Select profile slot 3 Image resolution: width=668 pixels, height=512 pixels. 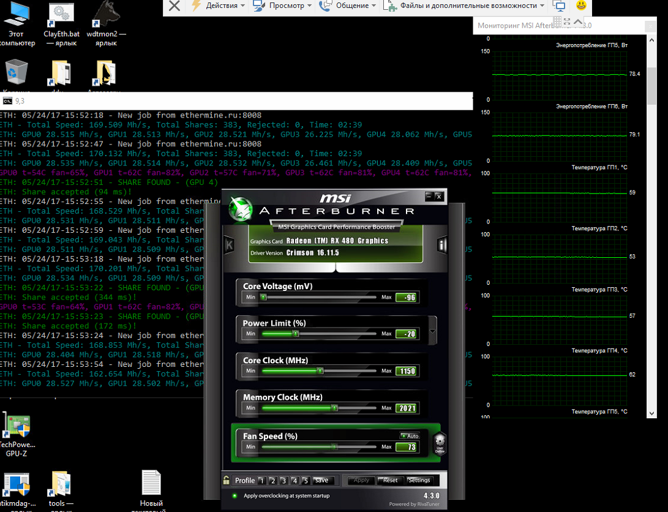[283, 481]
